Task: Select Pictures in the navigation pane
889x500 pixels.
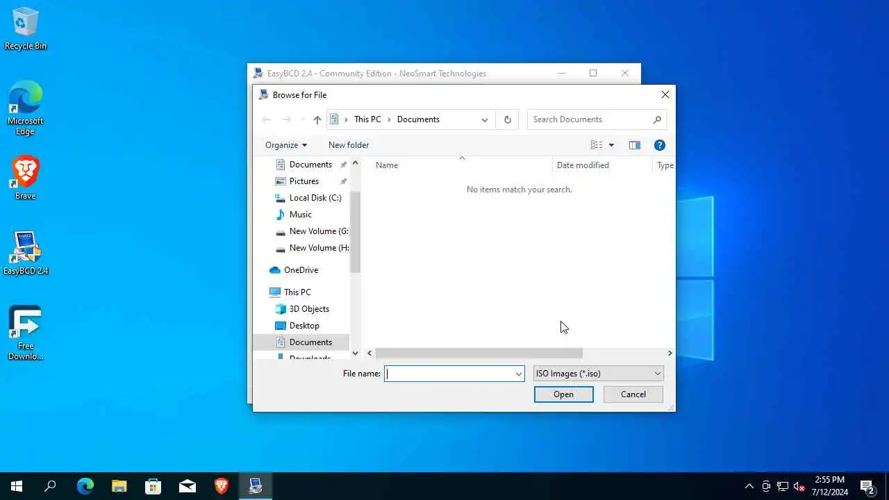Action: point(306,181)
